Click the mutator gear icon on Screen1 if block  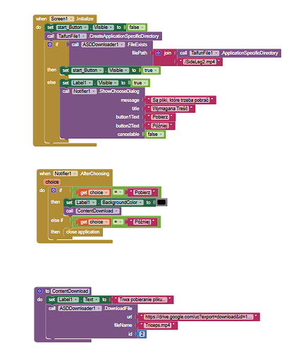coord(50,44)
